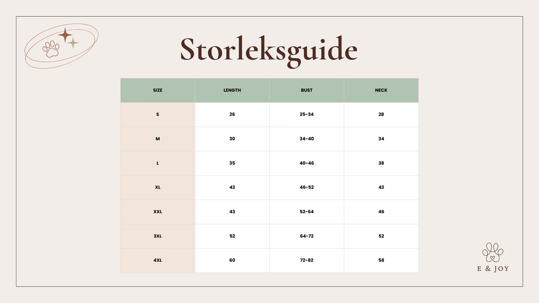Viewport: 539px width, 303px height.
Task: Click the paw print icon inside the oval
Action: (x=52, y=49)
